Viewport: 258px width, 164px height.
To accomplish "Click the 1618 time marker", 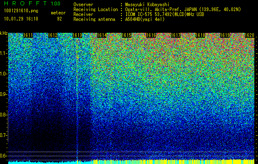I will pos(201,35).
